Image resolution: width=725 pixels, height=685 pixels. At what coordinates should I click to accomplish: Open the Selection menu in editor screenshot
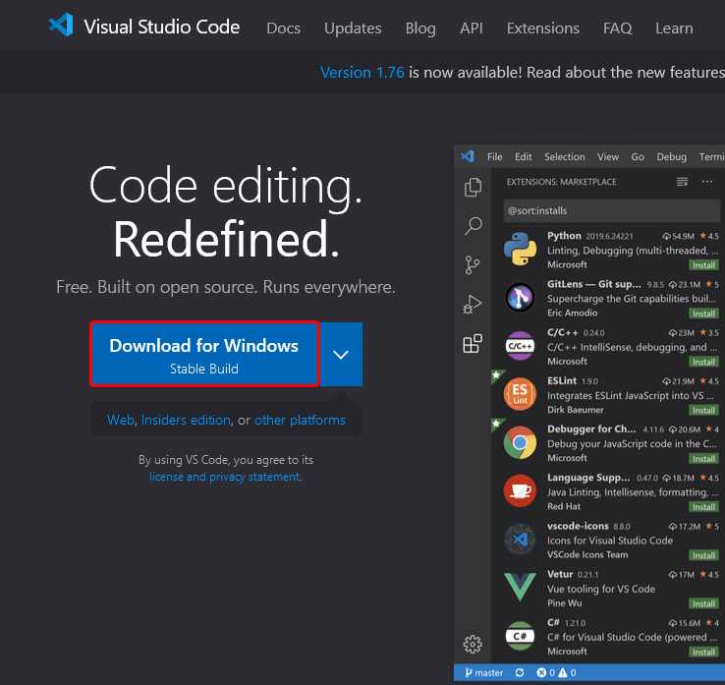(565, 157)
